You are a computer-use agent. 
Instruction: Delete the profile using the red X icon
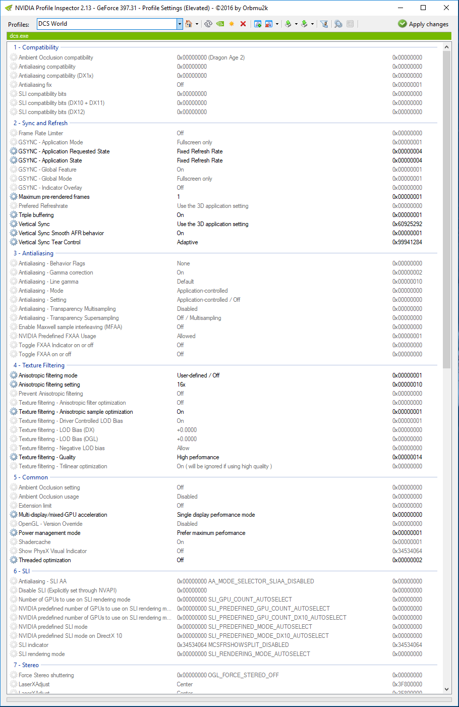243,24
